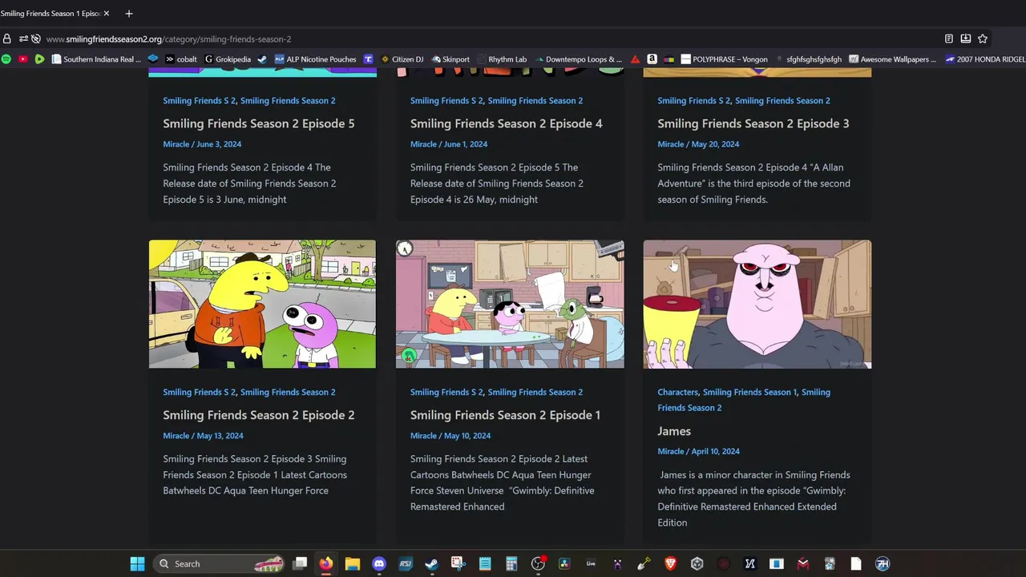Open Ableton Live taskbar icon

[592, 563]
